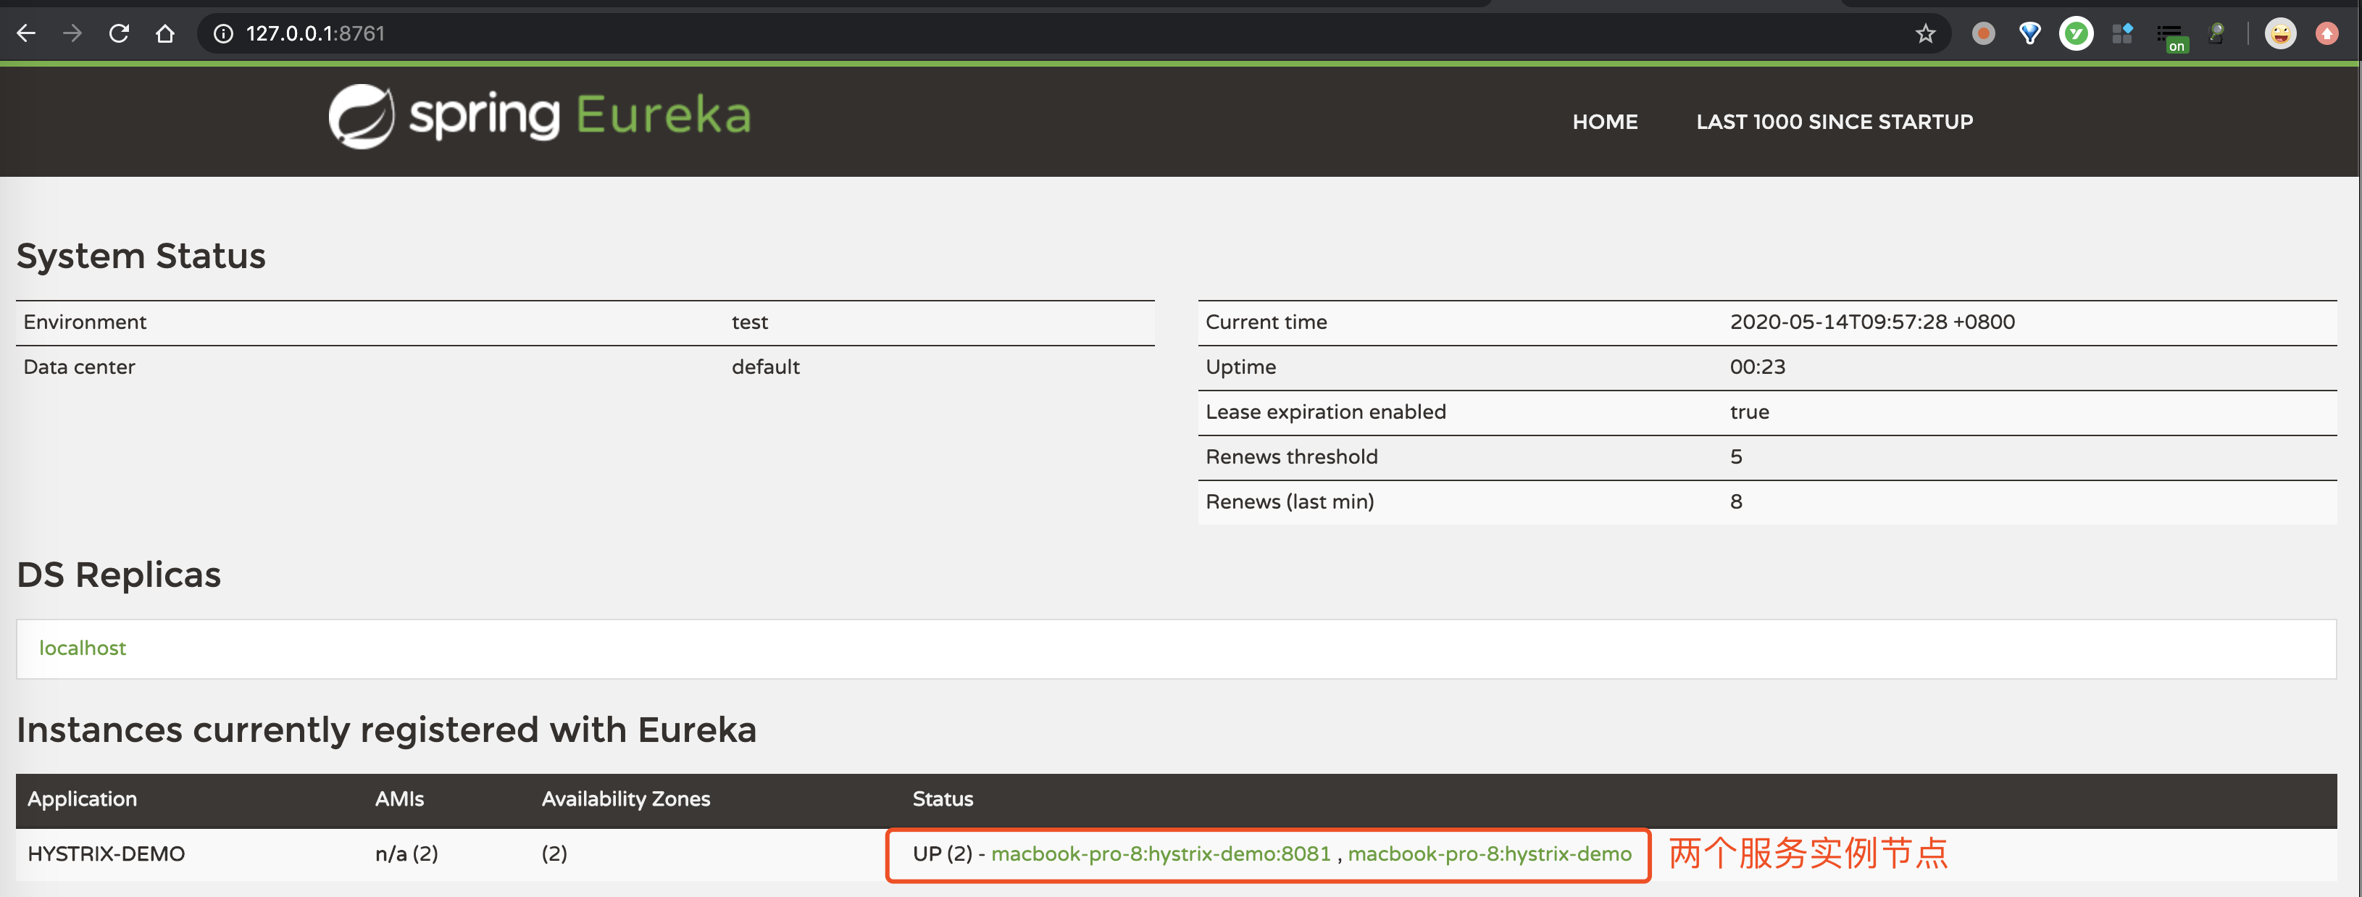Click the browser back arrow
This screenshot has width=2362, height=897.
25,34
